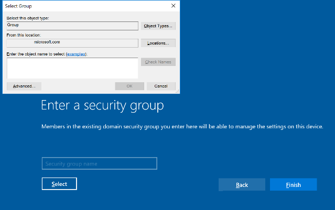335x210 pixels.
Task: Click the Select Group title bar
Action: coord(79,5)
